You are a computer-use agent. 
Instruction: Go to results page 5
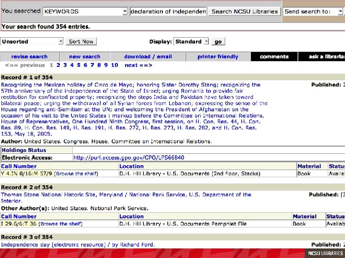click(79, 65)
